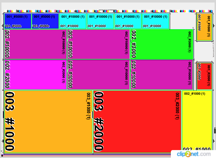Select the first cyan 001_#10000 block
Viewport: 216px width, 158px height.
pyautogui.click(x=73, y=21)
